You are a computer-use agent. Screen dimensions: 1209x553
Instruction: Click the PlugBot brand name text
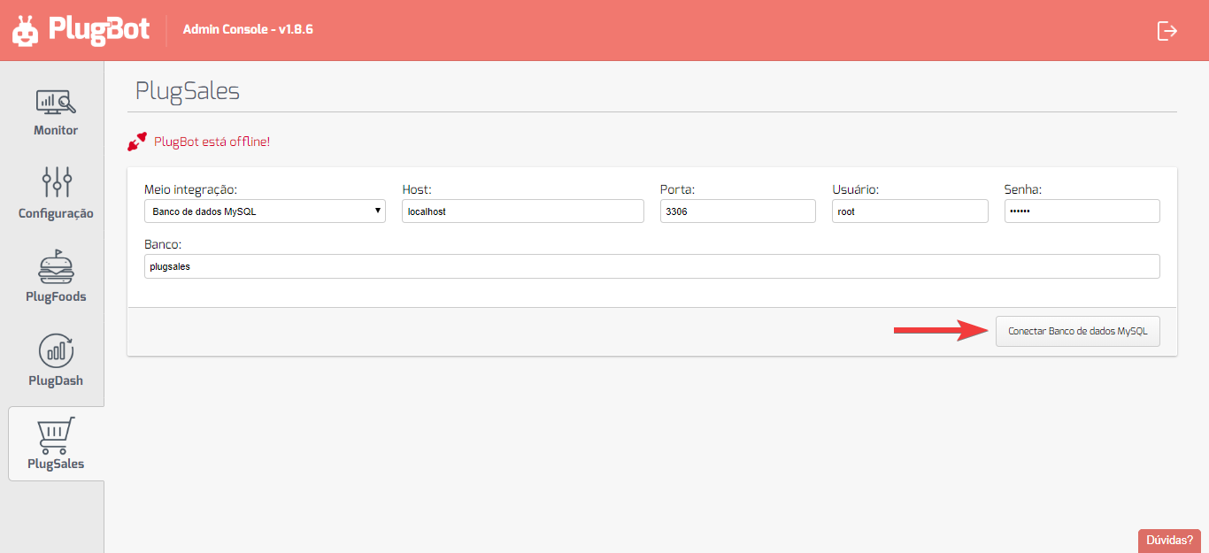click(x=100, y=29)
